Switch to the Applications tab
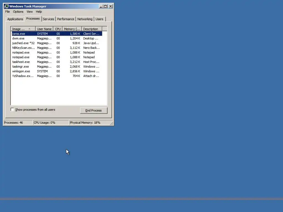This screenshot has width=283, height=212. coord(15,19)
